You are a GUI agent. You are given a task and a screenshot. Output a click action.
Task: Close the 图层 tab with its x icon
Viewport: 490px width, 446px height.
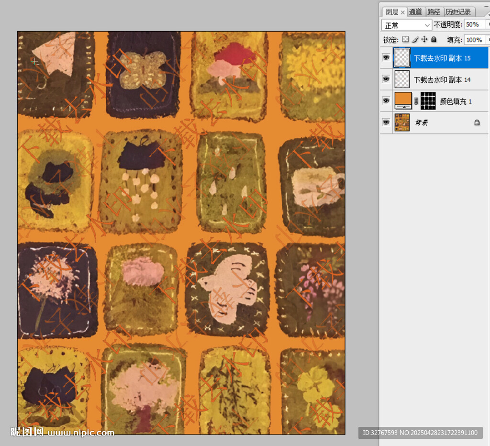pos(402,12)
